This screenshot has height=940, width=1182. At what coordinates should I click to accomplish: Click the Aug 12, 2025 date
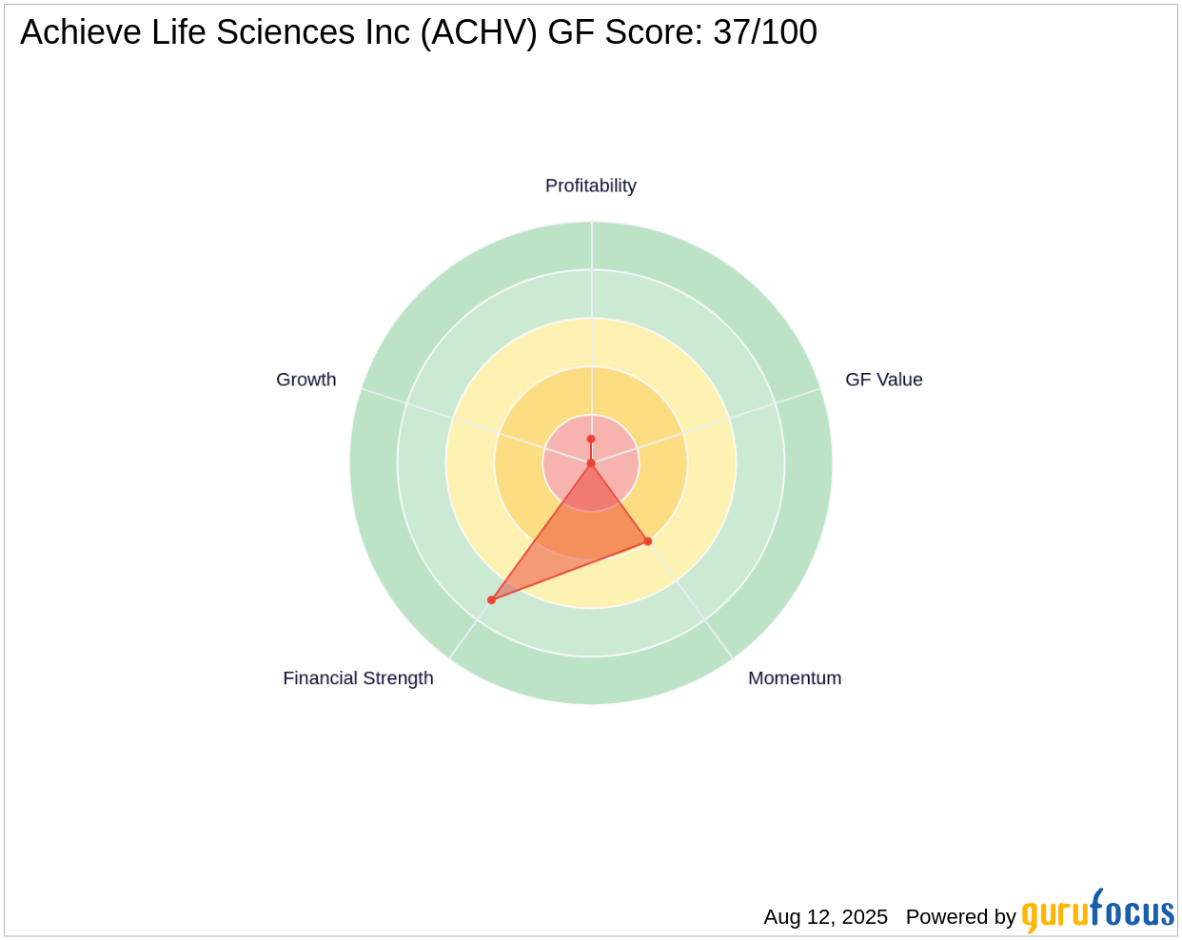(825, 917)
